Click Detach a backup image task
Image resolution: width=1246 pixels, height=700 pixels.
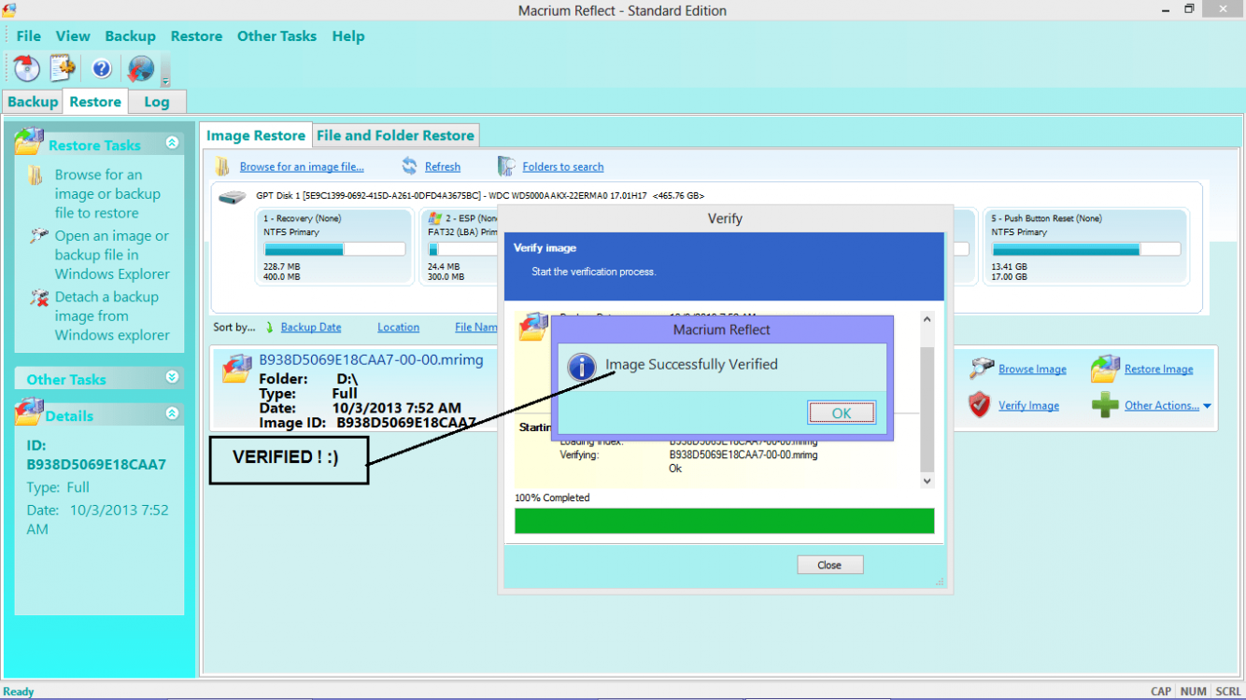[112, 315]
